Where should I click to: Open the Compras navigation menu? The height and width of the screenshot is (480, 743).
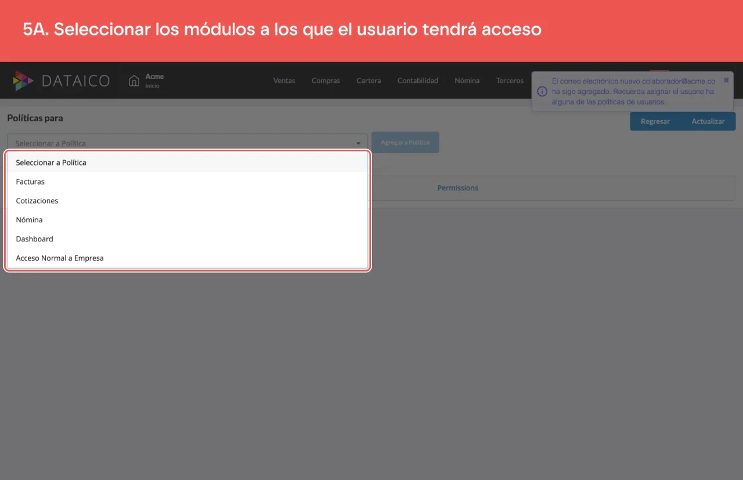pos(326,81)
